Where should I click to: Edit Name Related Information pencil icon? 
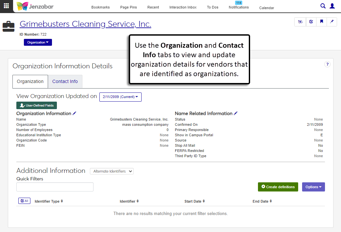(236, 113)
